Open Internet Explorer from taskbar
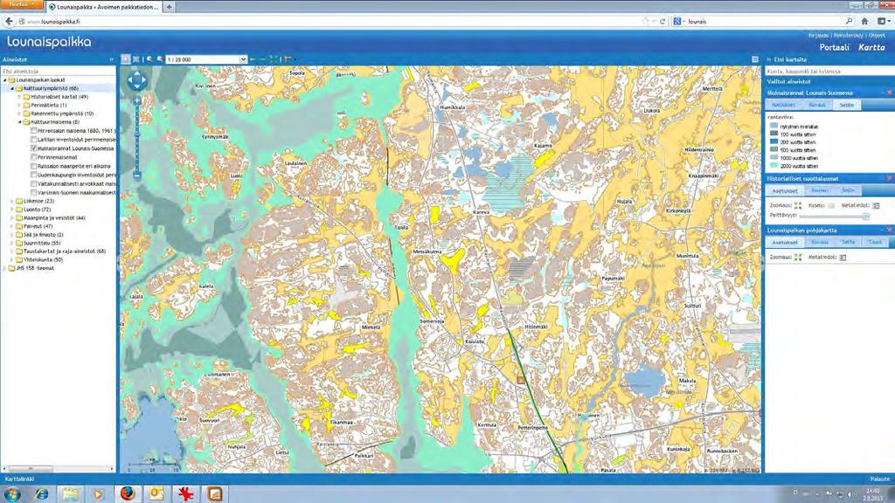 (x=42, y=494)
